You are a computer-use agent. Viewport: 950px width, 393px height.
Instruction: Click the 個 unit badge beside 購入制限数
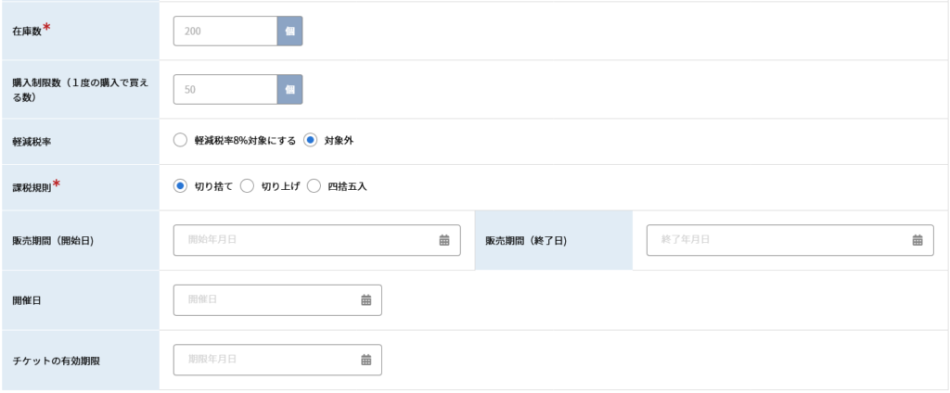click(289, 90)
